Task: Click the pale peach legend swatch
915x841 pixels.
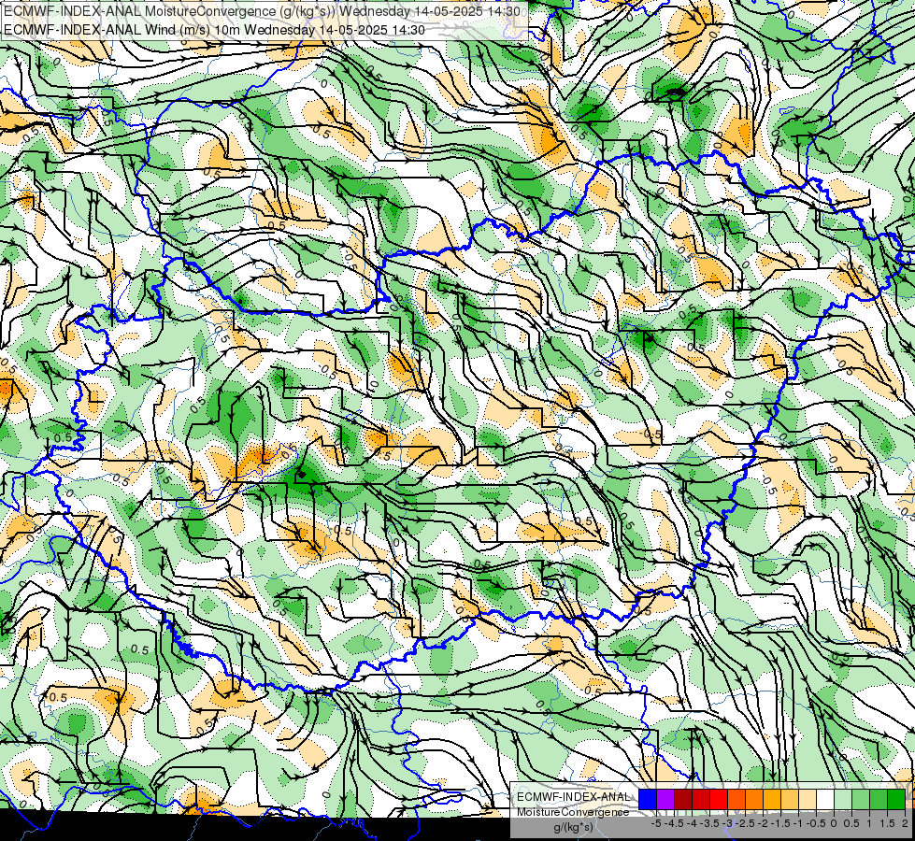Action: point(808,800)
